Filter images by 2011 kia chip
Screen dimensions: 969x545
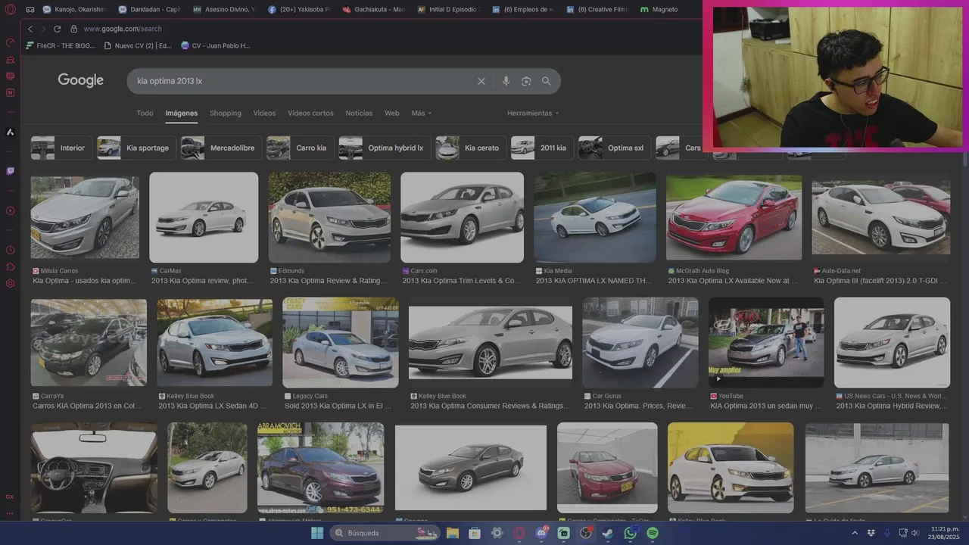pyautogui.click(x=543, y=148)
